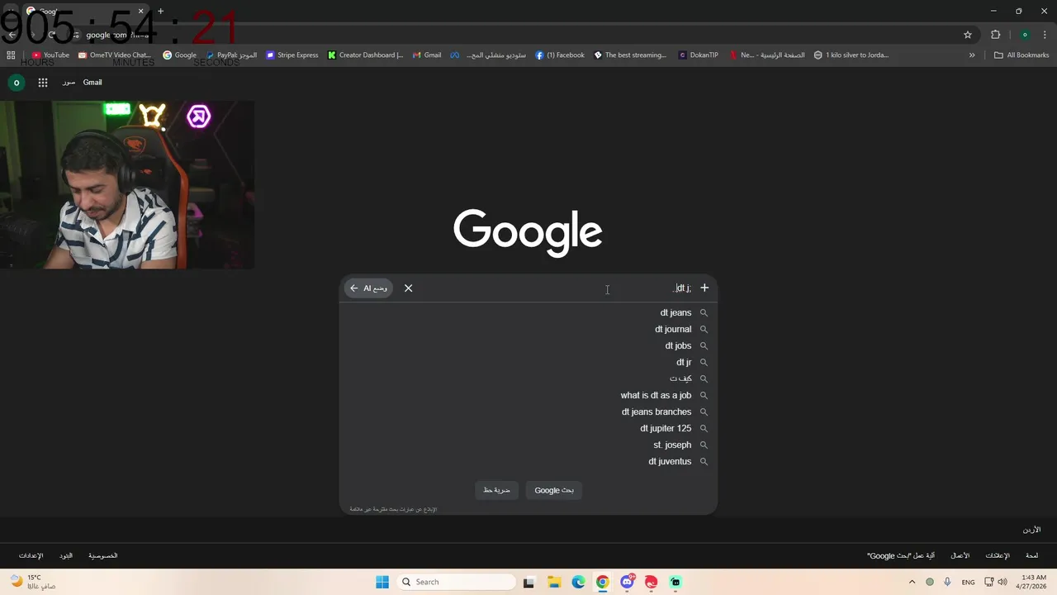Image resolution: width=1057 pixels, height=595 pixels.
Task: Click the plus icon in search box
Action: point(704,288)
